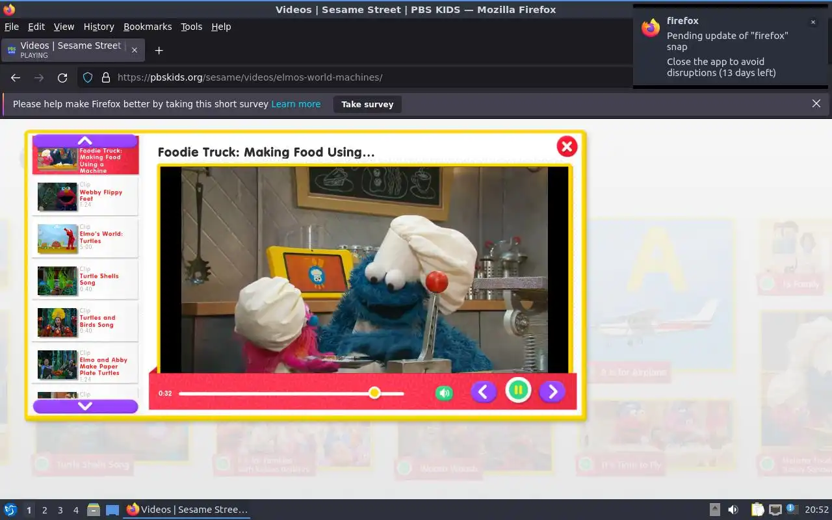Image resolution: width=832 pixels, height=520 pixels.
Task: Click the yellow video progress knob
Action: click(374, 393)
